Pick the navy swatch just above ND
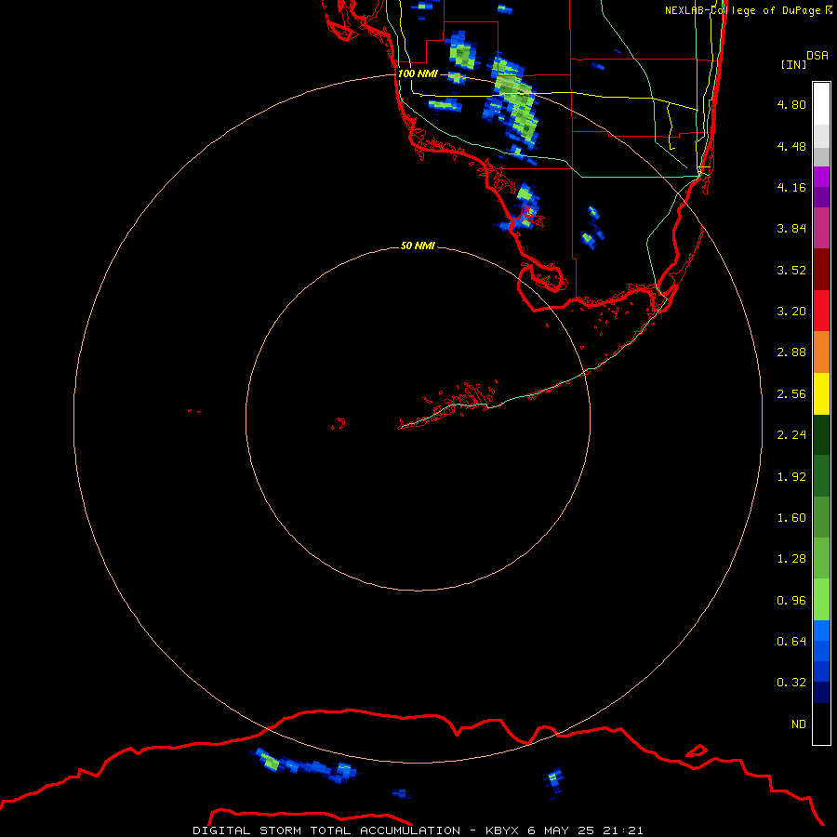 pos(821,692)
